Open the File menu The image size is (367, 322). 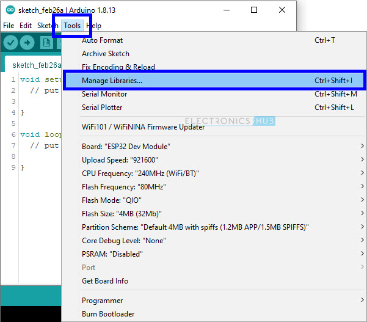(x=9, y=26)
